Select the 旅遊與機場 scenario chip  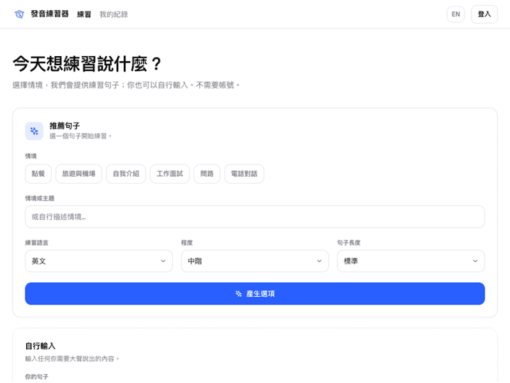coord(79,174)
